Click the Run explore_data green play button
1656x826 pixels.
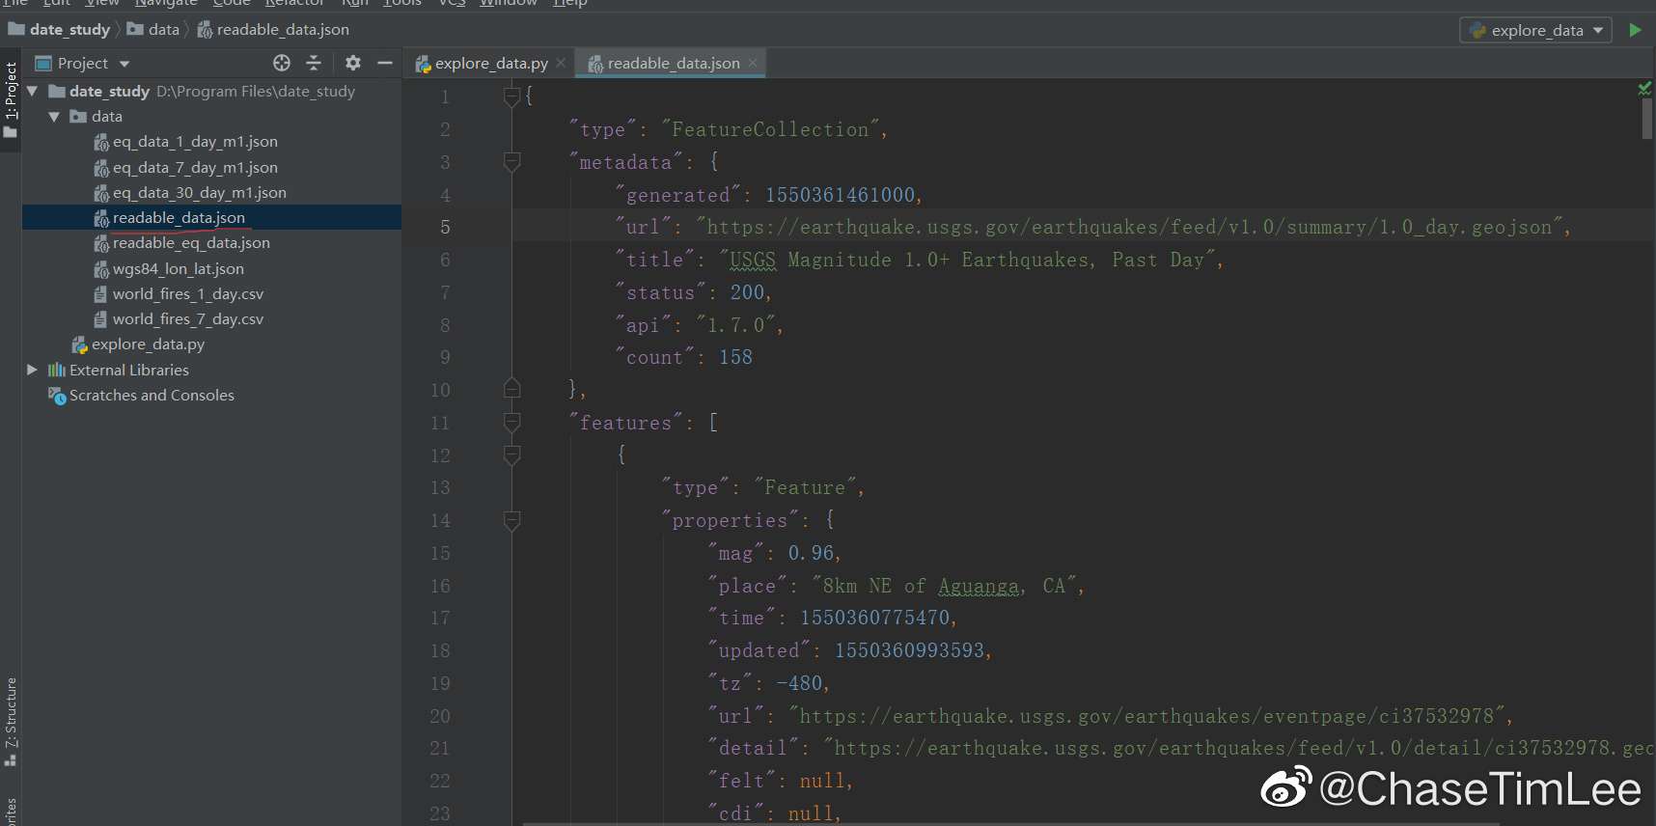[1635, 30]
